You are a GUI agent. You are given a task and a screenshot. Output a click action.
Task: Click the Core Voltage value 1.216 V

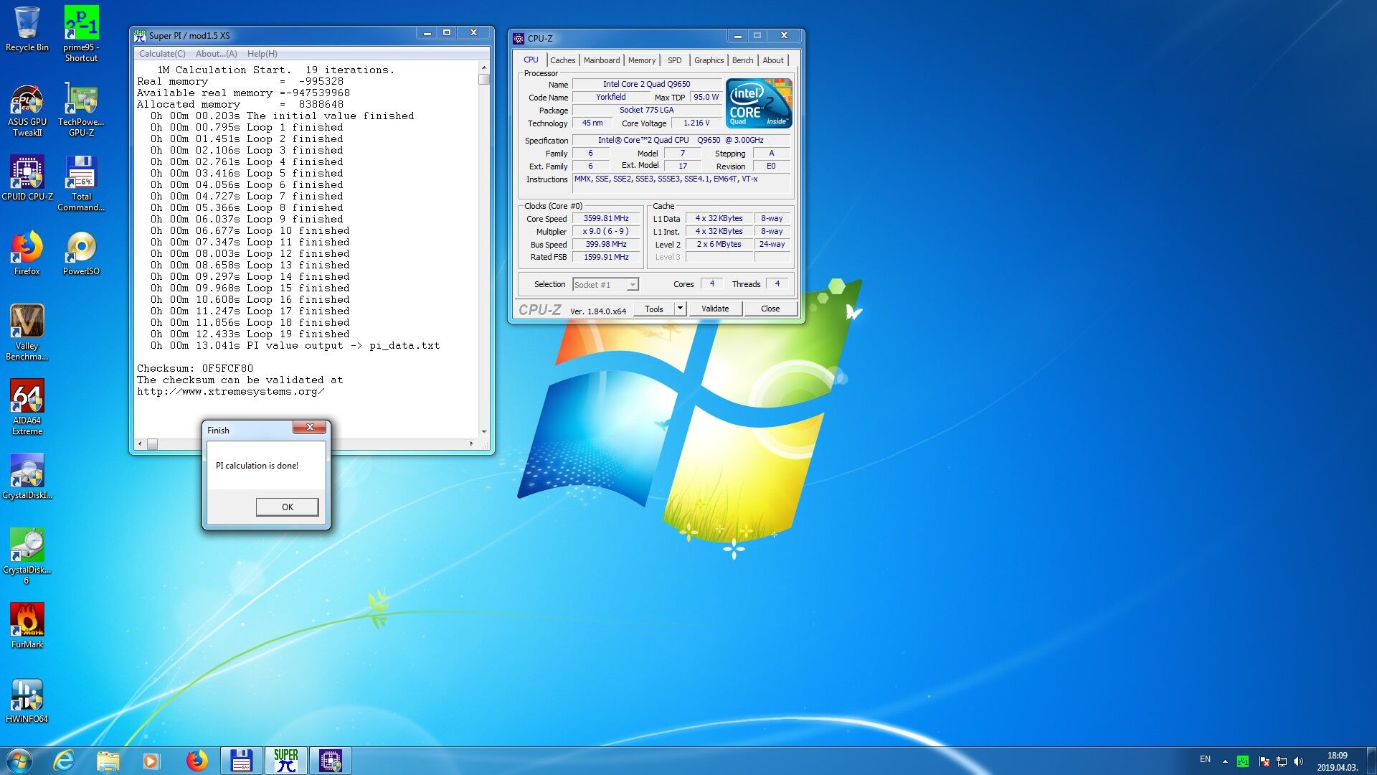(696, 123)
